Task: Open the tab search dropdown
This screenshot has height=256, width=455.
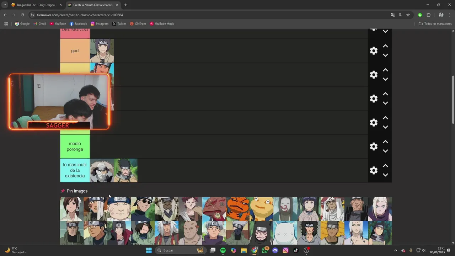Action: click(x=4, y=5)
